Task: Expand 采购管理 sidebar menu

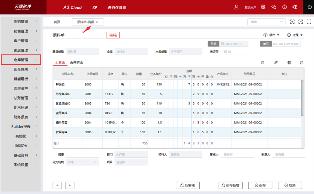Action: tap(21, 22)
